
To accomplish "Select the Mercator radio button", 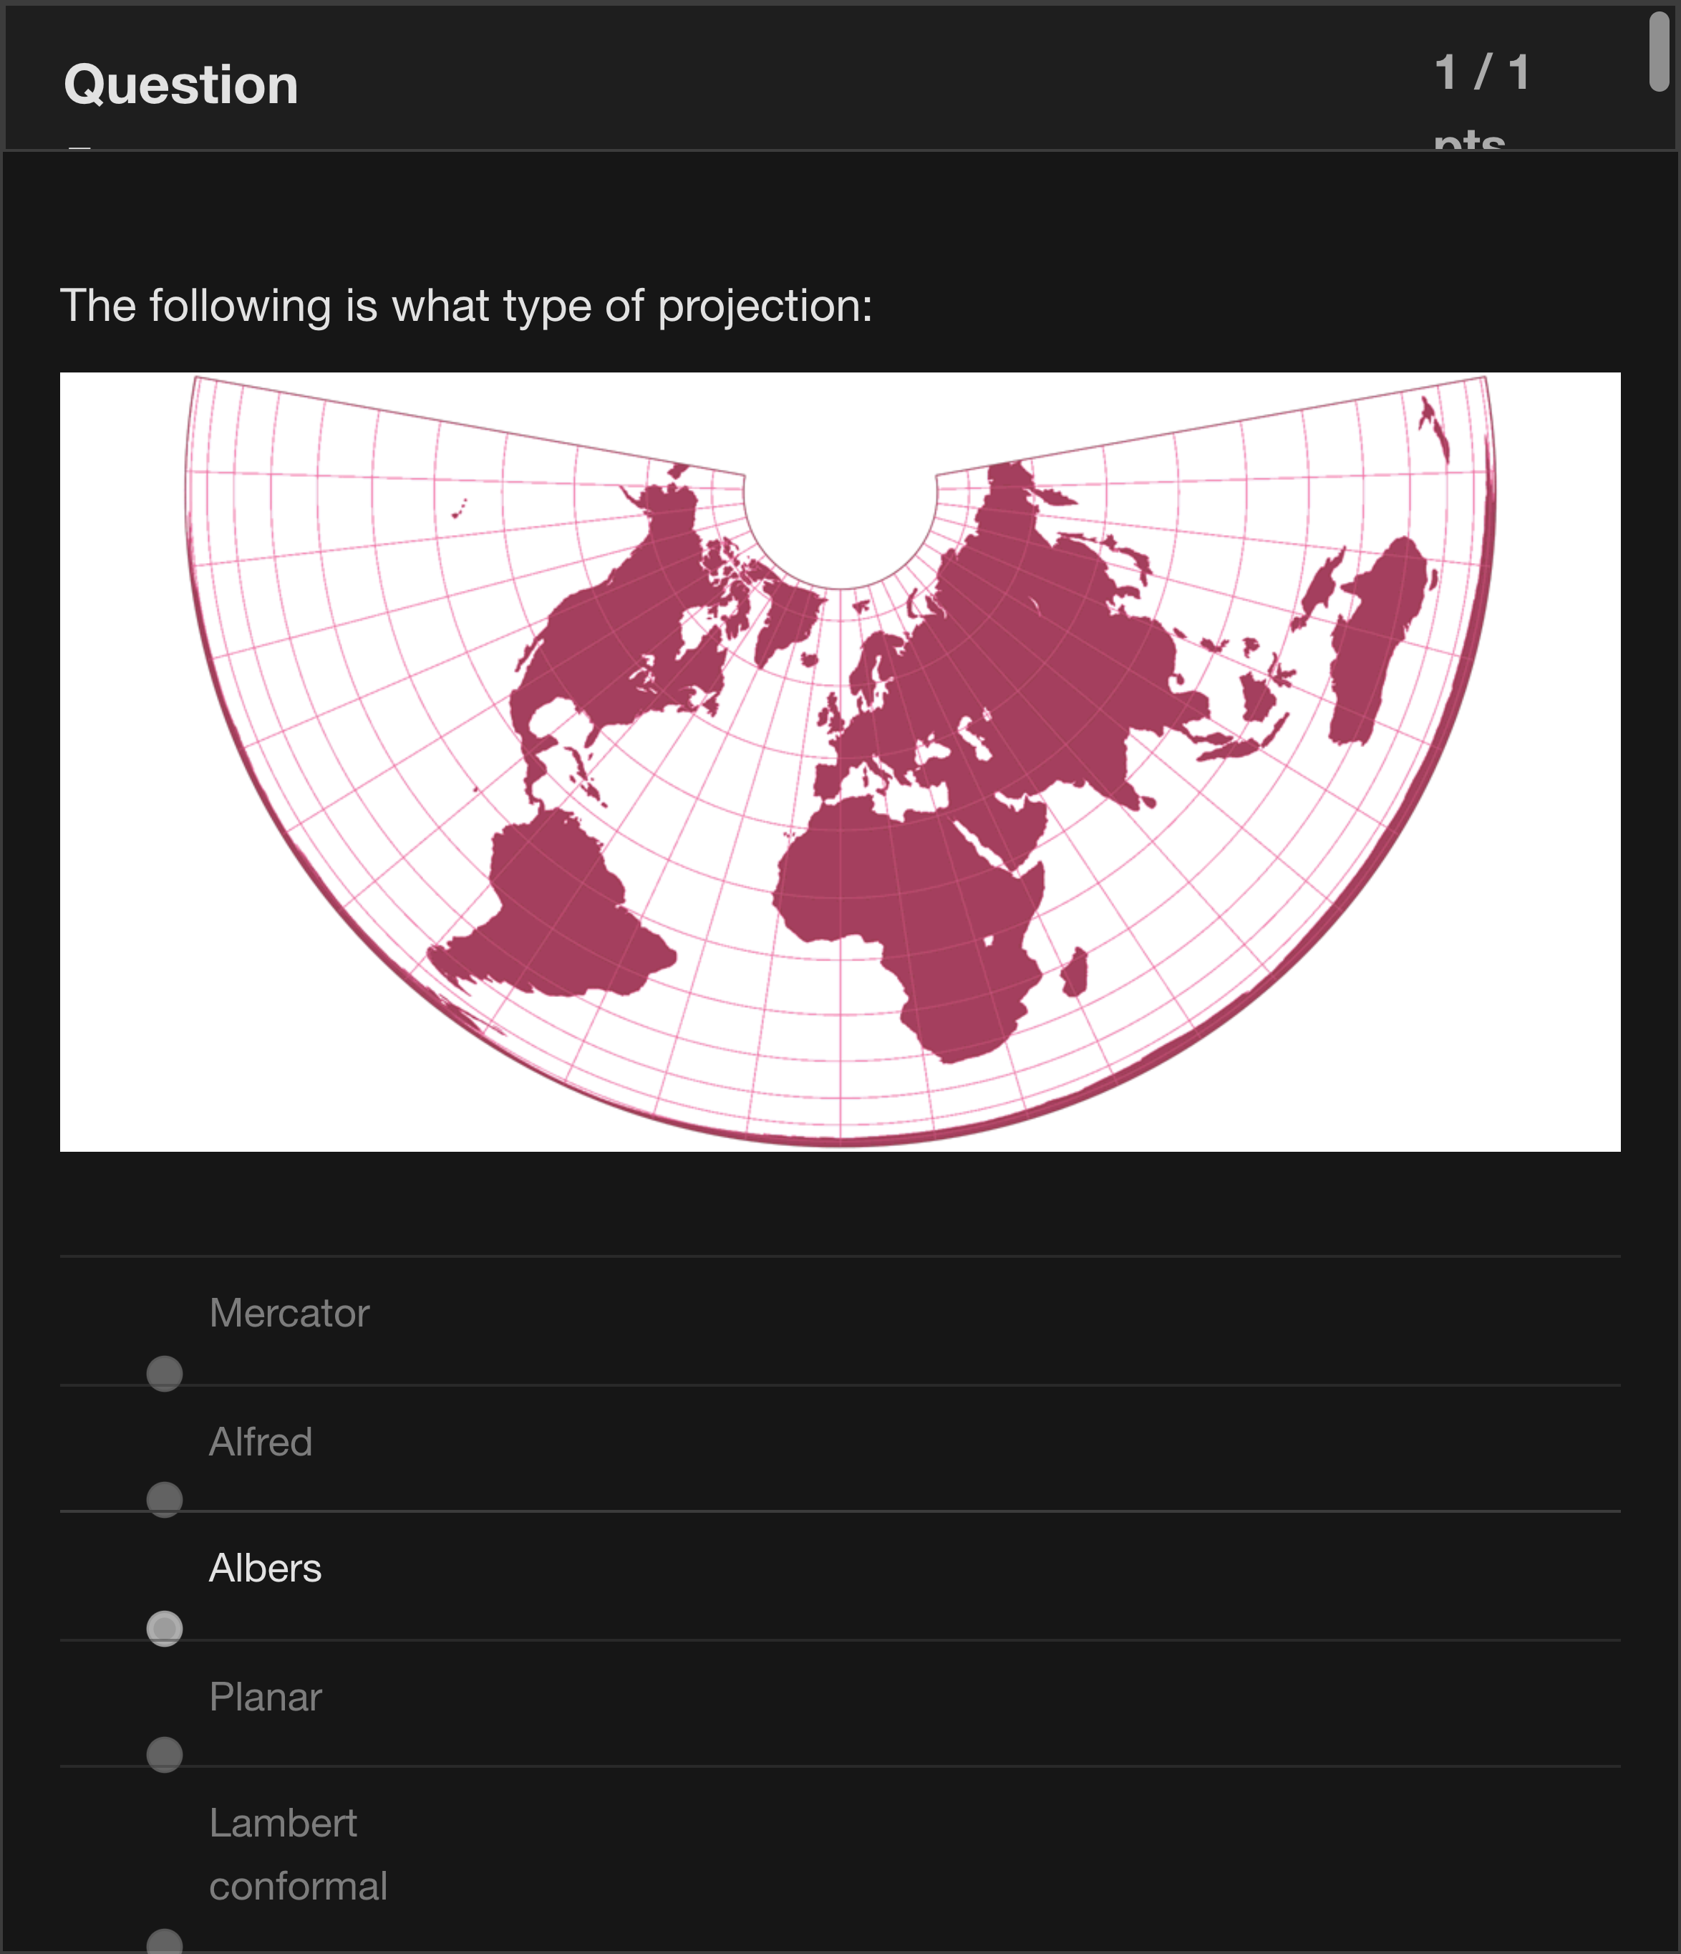I will (x=164, y=1373).
